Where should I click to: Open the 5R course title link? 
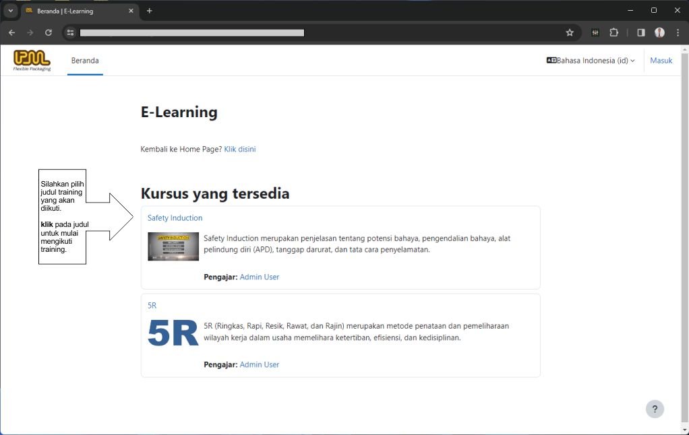pos(152,306)
